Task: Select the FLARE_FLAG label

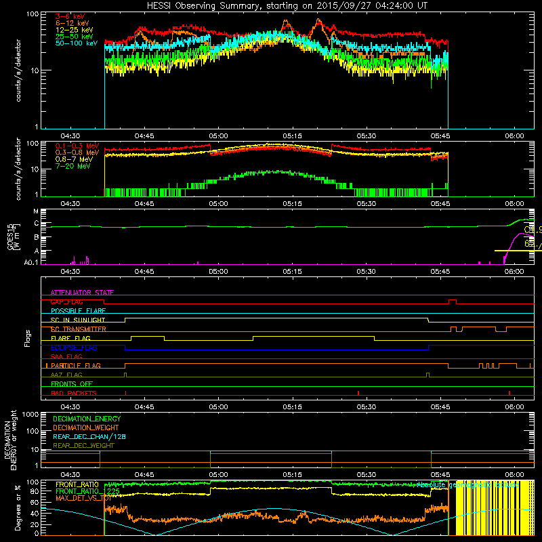Action: [x=70, y=338]
